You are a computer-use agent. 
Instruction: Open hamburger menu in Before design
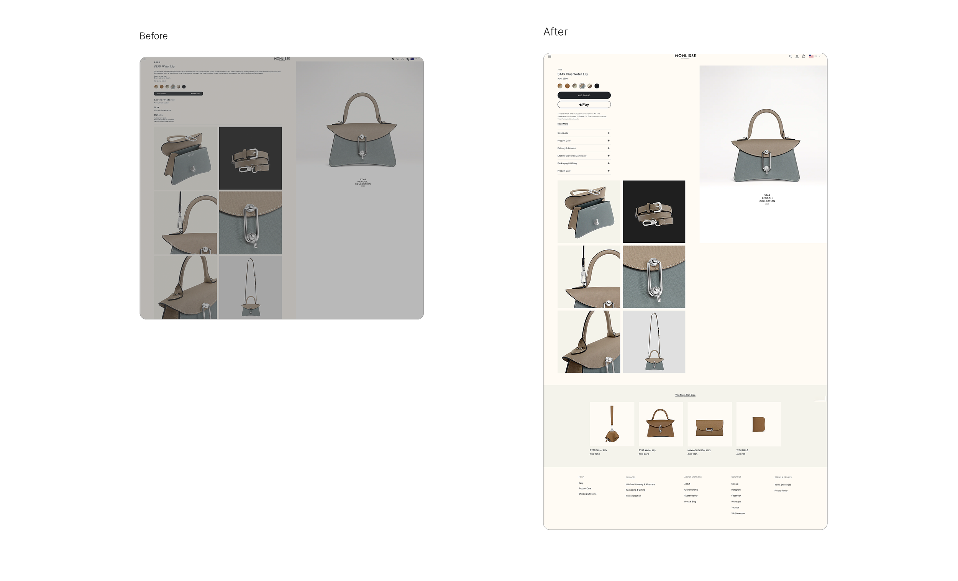144,59
